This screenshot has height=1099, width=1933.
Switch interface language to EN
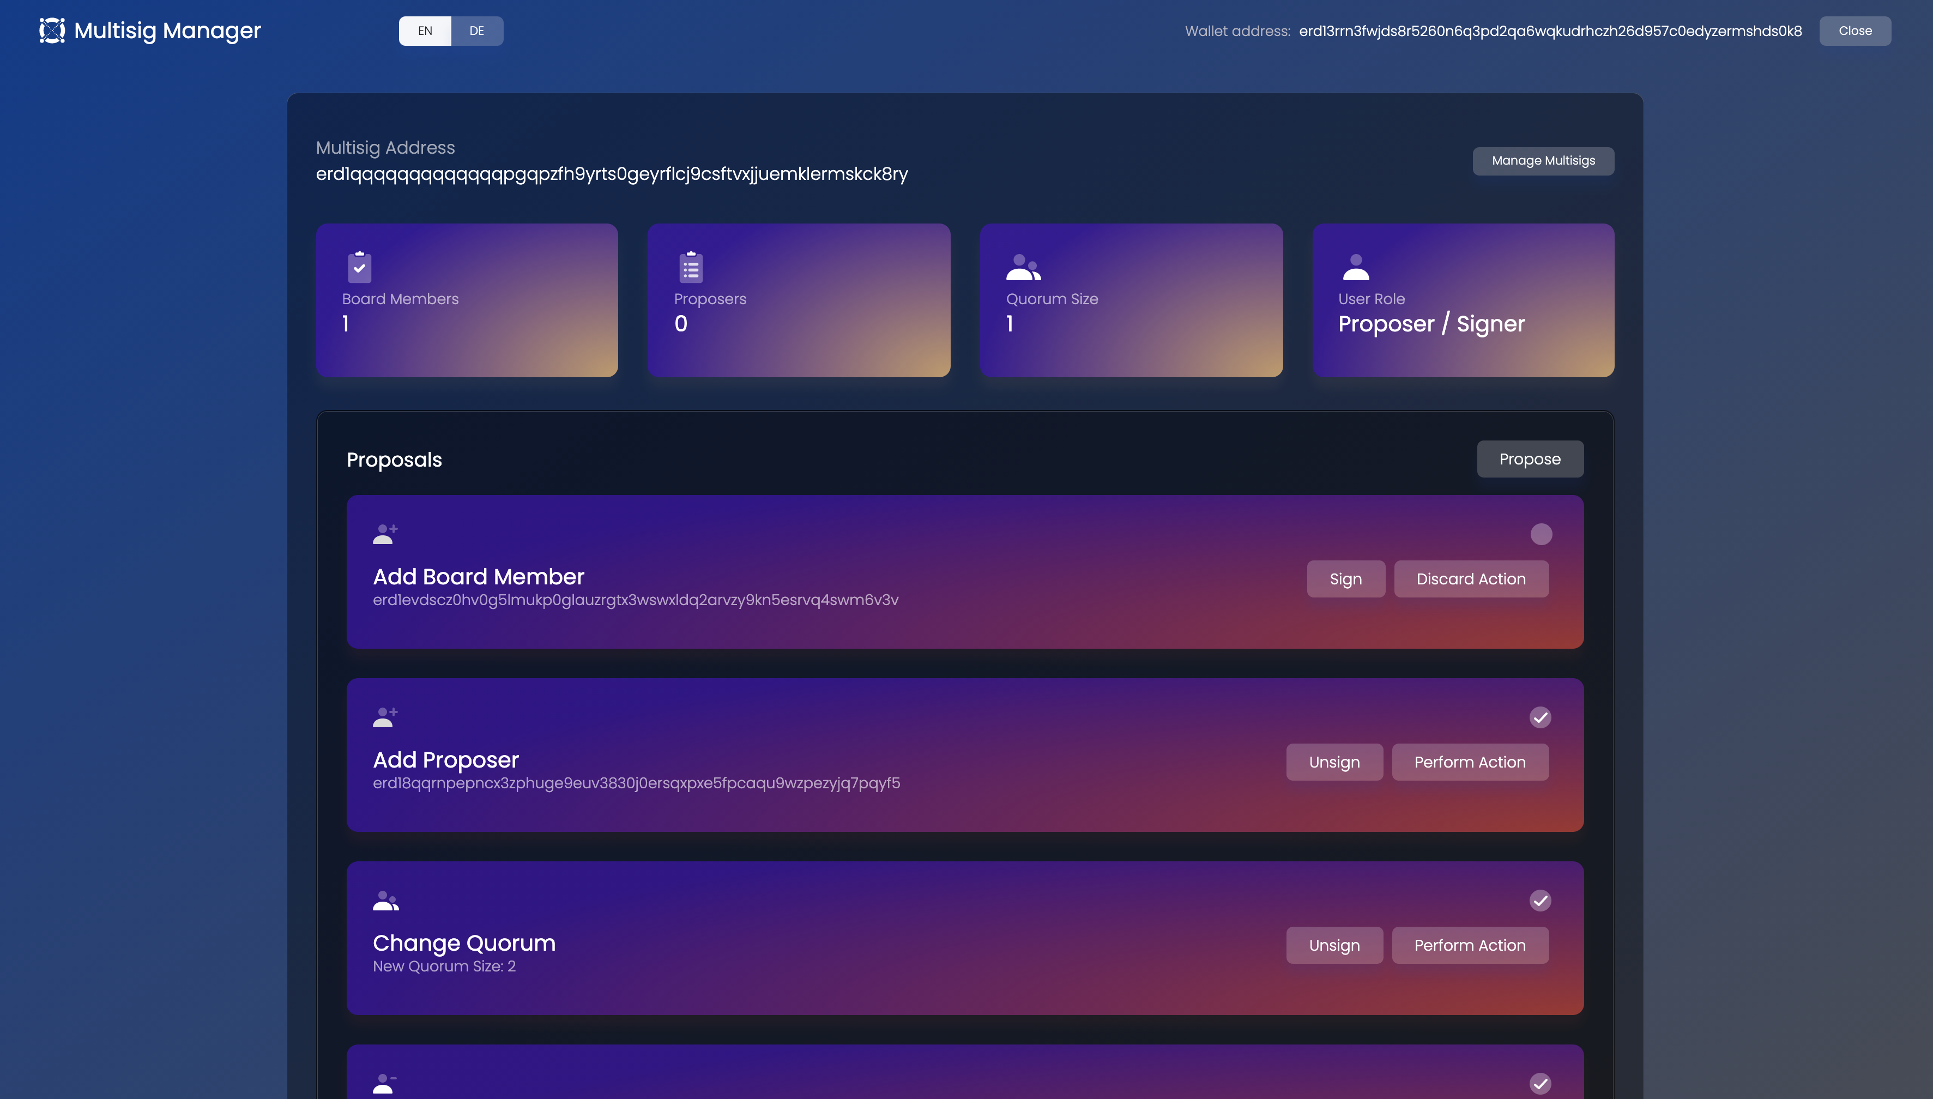coord(425,31)
